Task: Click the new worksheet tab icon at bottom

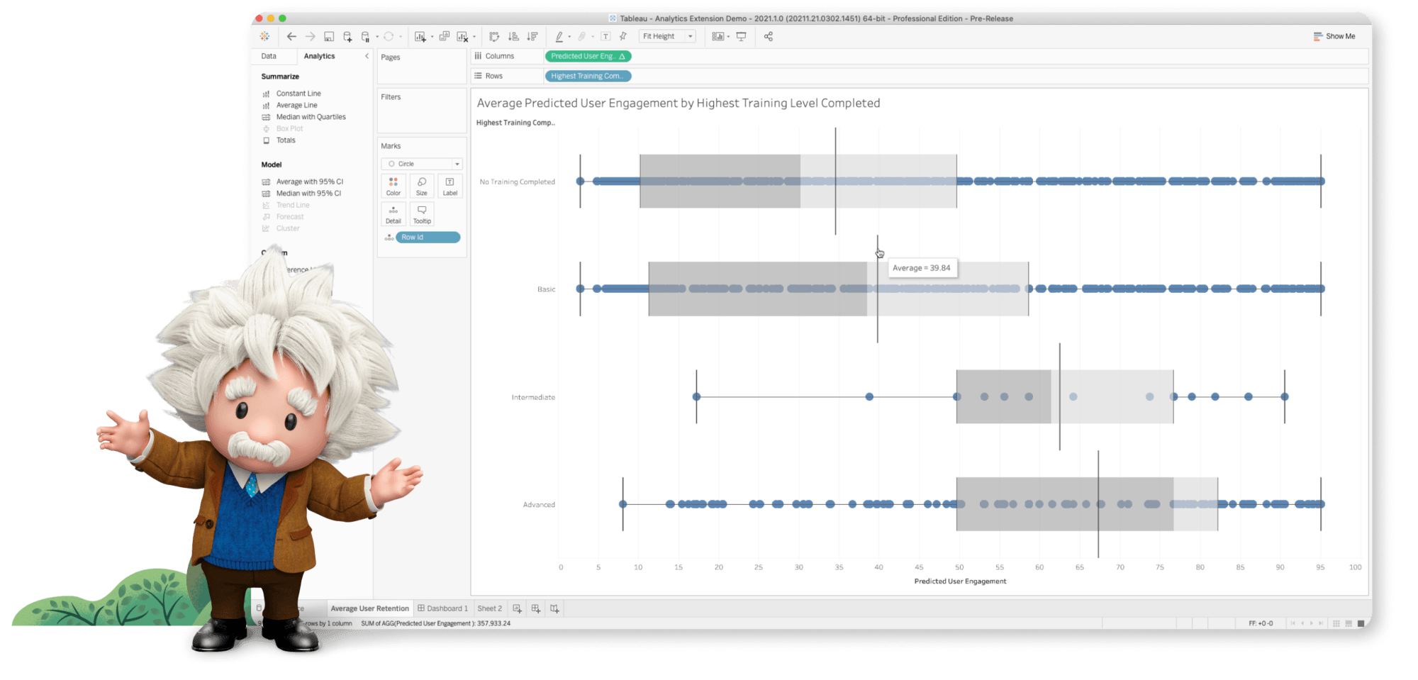Action: click(517, 608)
